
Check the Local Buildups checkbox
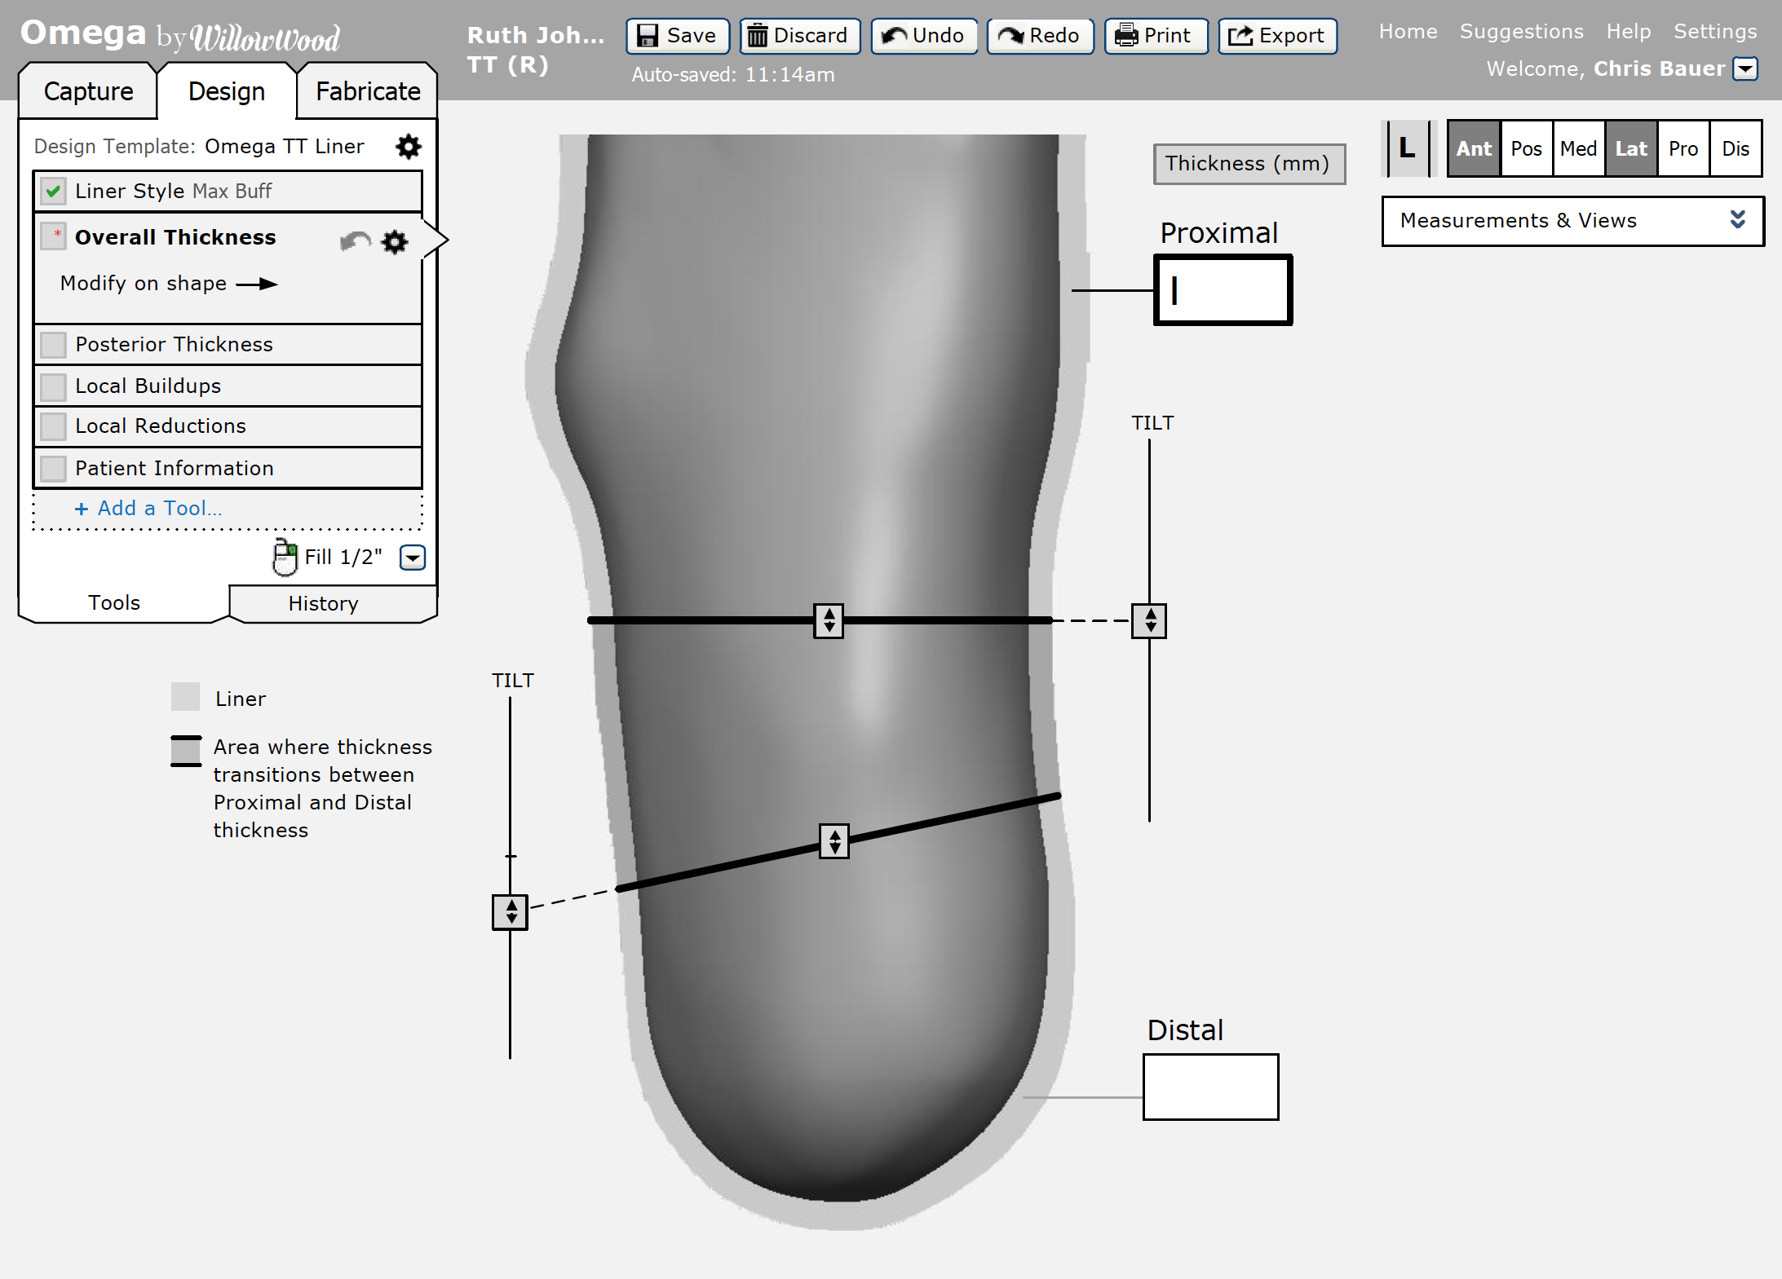(54, 386)
